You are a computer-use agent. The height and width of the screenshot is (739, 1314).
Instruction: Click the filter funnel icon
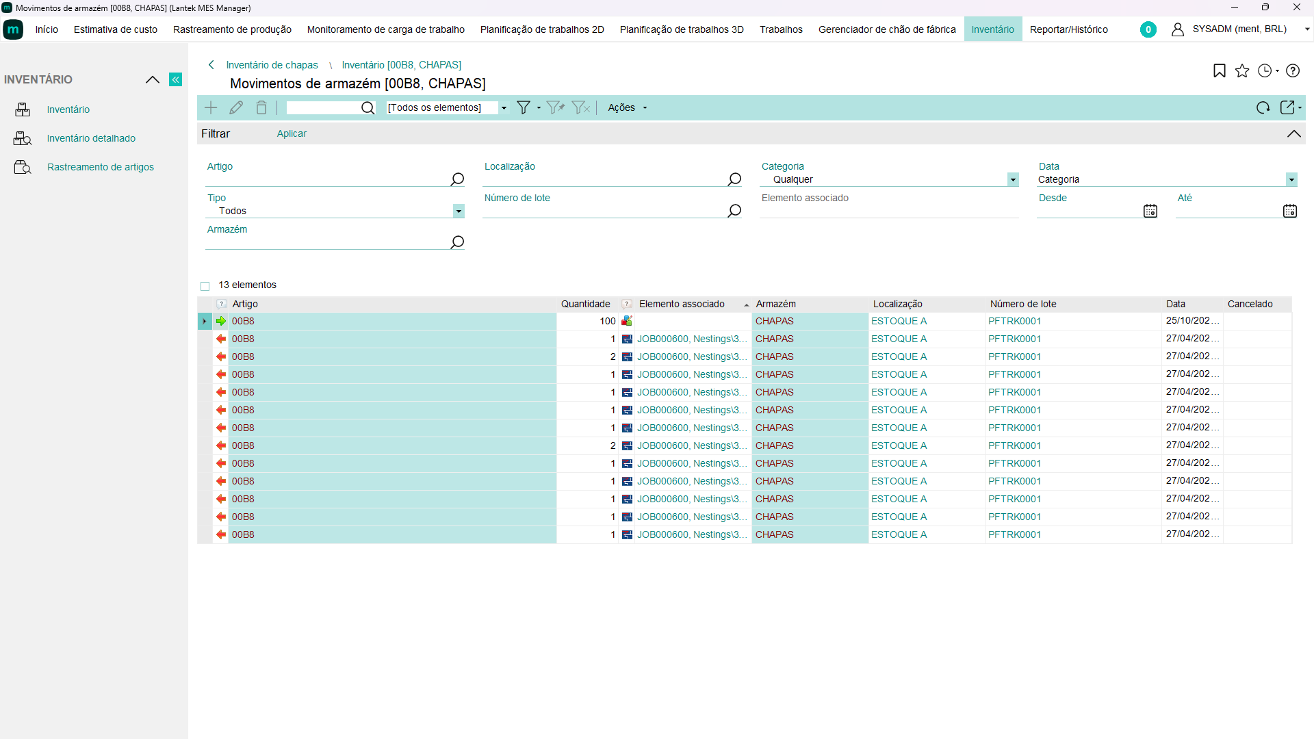524,107
